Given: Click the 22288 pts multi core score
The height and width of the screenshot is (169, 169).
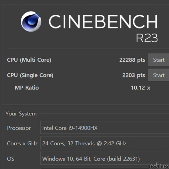Looking at the screenshot, I should point(132,60).
